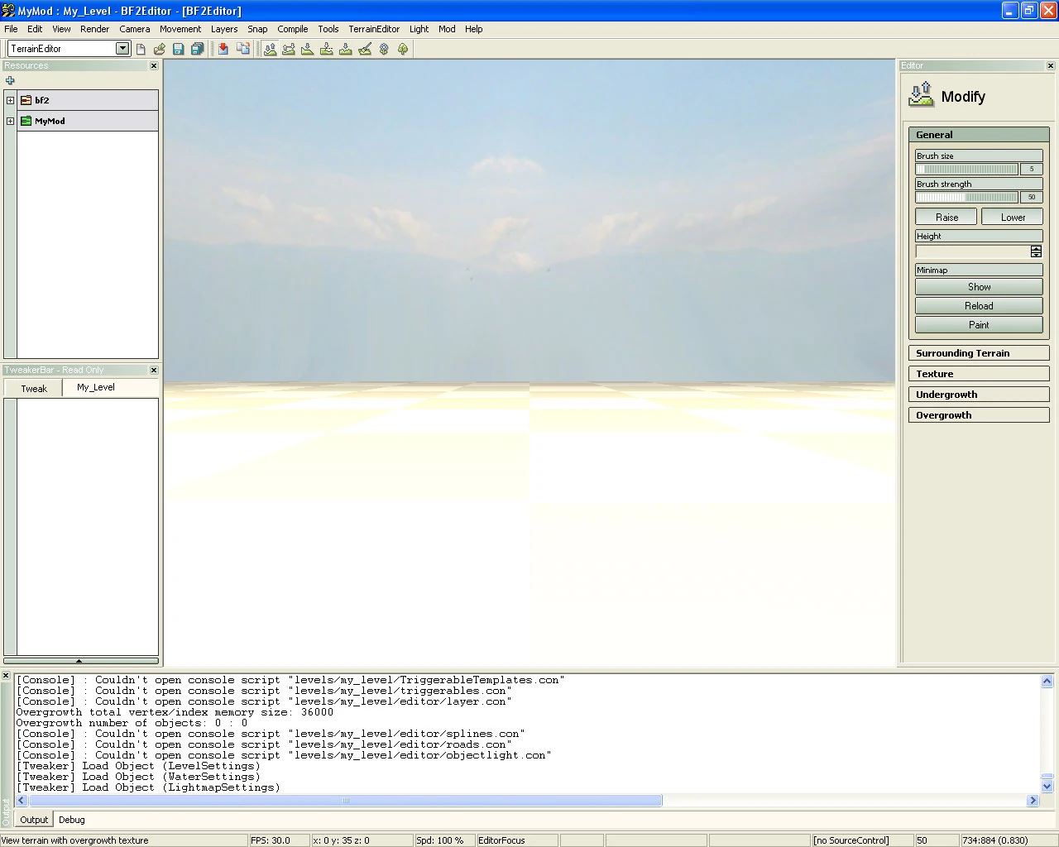Image resolution: width=1059 pixels, height=847 pixels.
Task: Expand the MyMod resource tree node
Action: click(10, 121)
